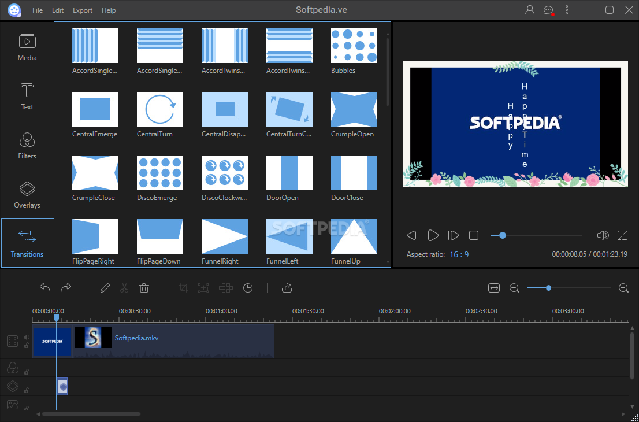Select the Transitions panel
The height and width of the screenshot is (422, 639).
(27, 243)
